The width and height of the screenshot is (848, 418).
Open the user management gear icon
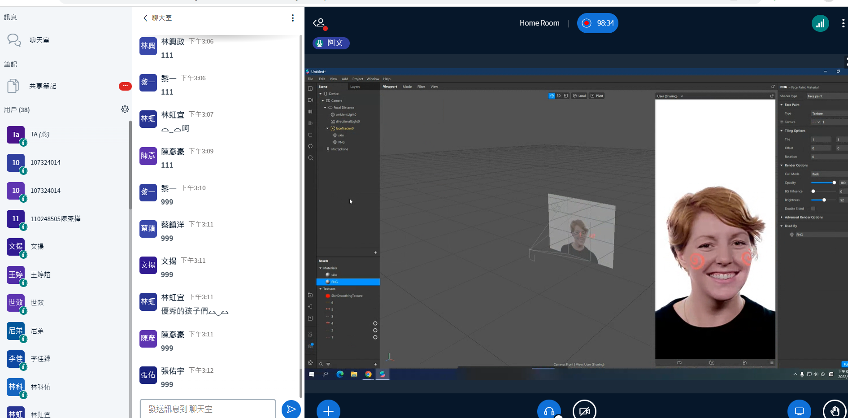[125, 109]
